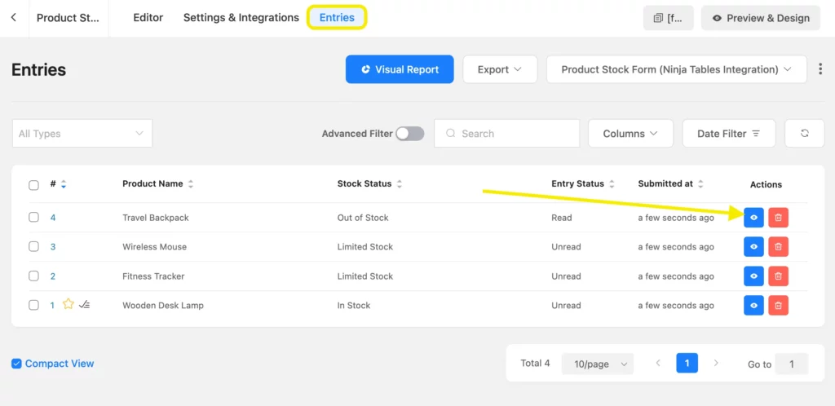View the Fitness Tracker entry via eye icon

753,276
